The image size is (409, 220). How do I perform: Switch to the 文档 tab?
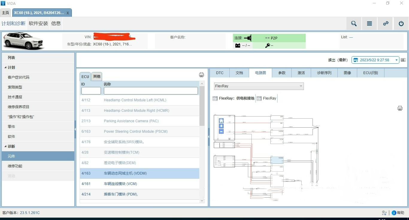[x=239, y=73]
